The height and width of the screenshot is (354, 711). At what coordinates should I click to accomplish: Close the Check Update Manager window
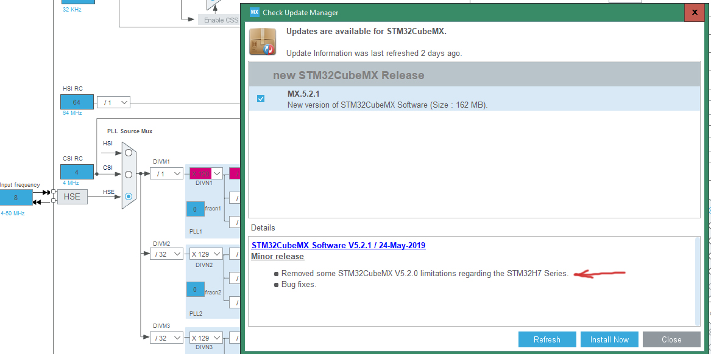tap(695, 12)
